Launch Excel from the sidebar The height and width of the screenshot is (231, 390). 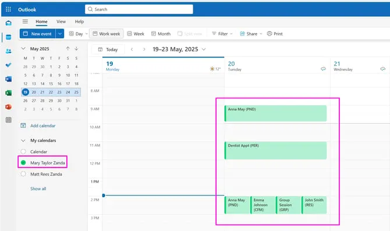click(9, 93)
